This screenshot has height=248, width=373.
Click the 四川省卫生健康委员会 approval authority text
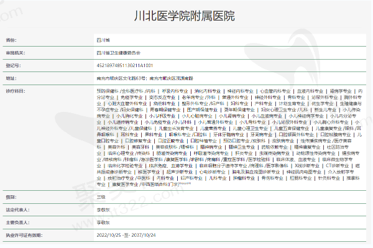(119, 53)
